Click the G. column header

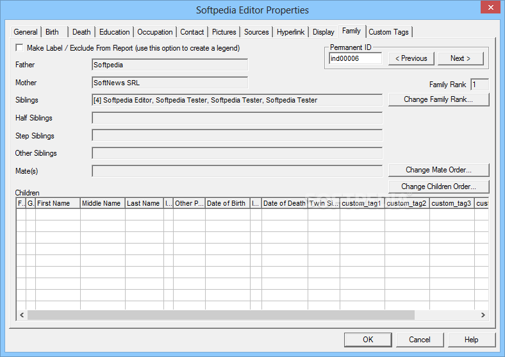pyautogui.click(x=31, y=203)
